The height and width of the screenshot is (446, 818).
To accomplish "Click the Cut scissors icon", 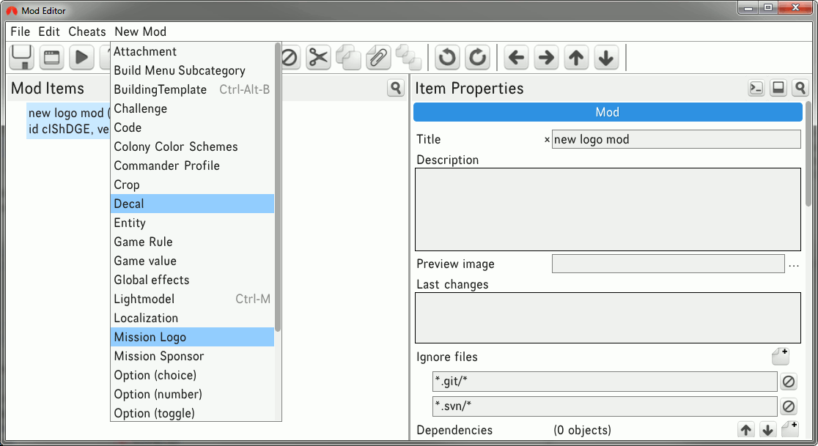I will (x=318, y=57).
